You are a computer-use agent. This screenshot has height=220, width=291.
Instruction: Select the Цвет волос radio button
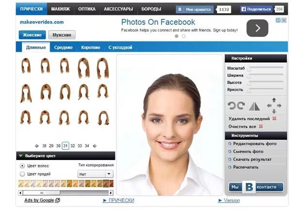(22, 166)
